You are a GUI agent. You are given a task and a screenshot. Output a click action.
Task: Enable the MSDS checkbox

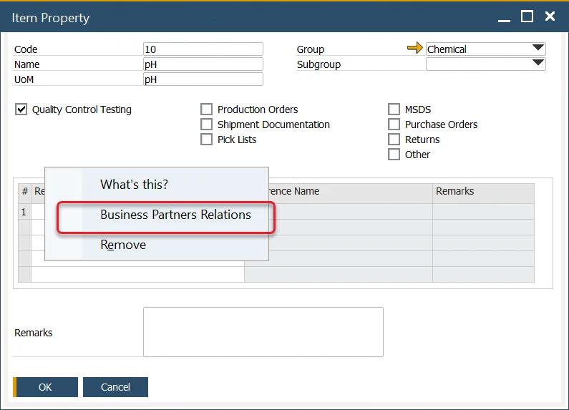tap(394, 109)
